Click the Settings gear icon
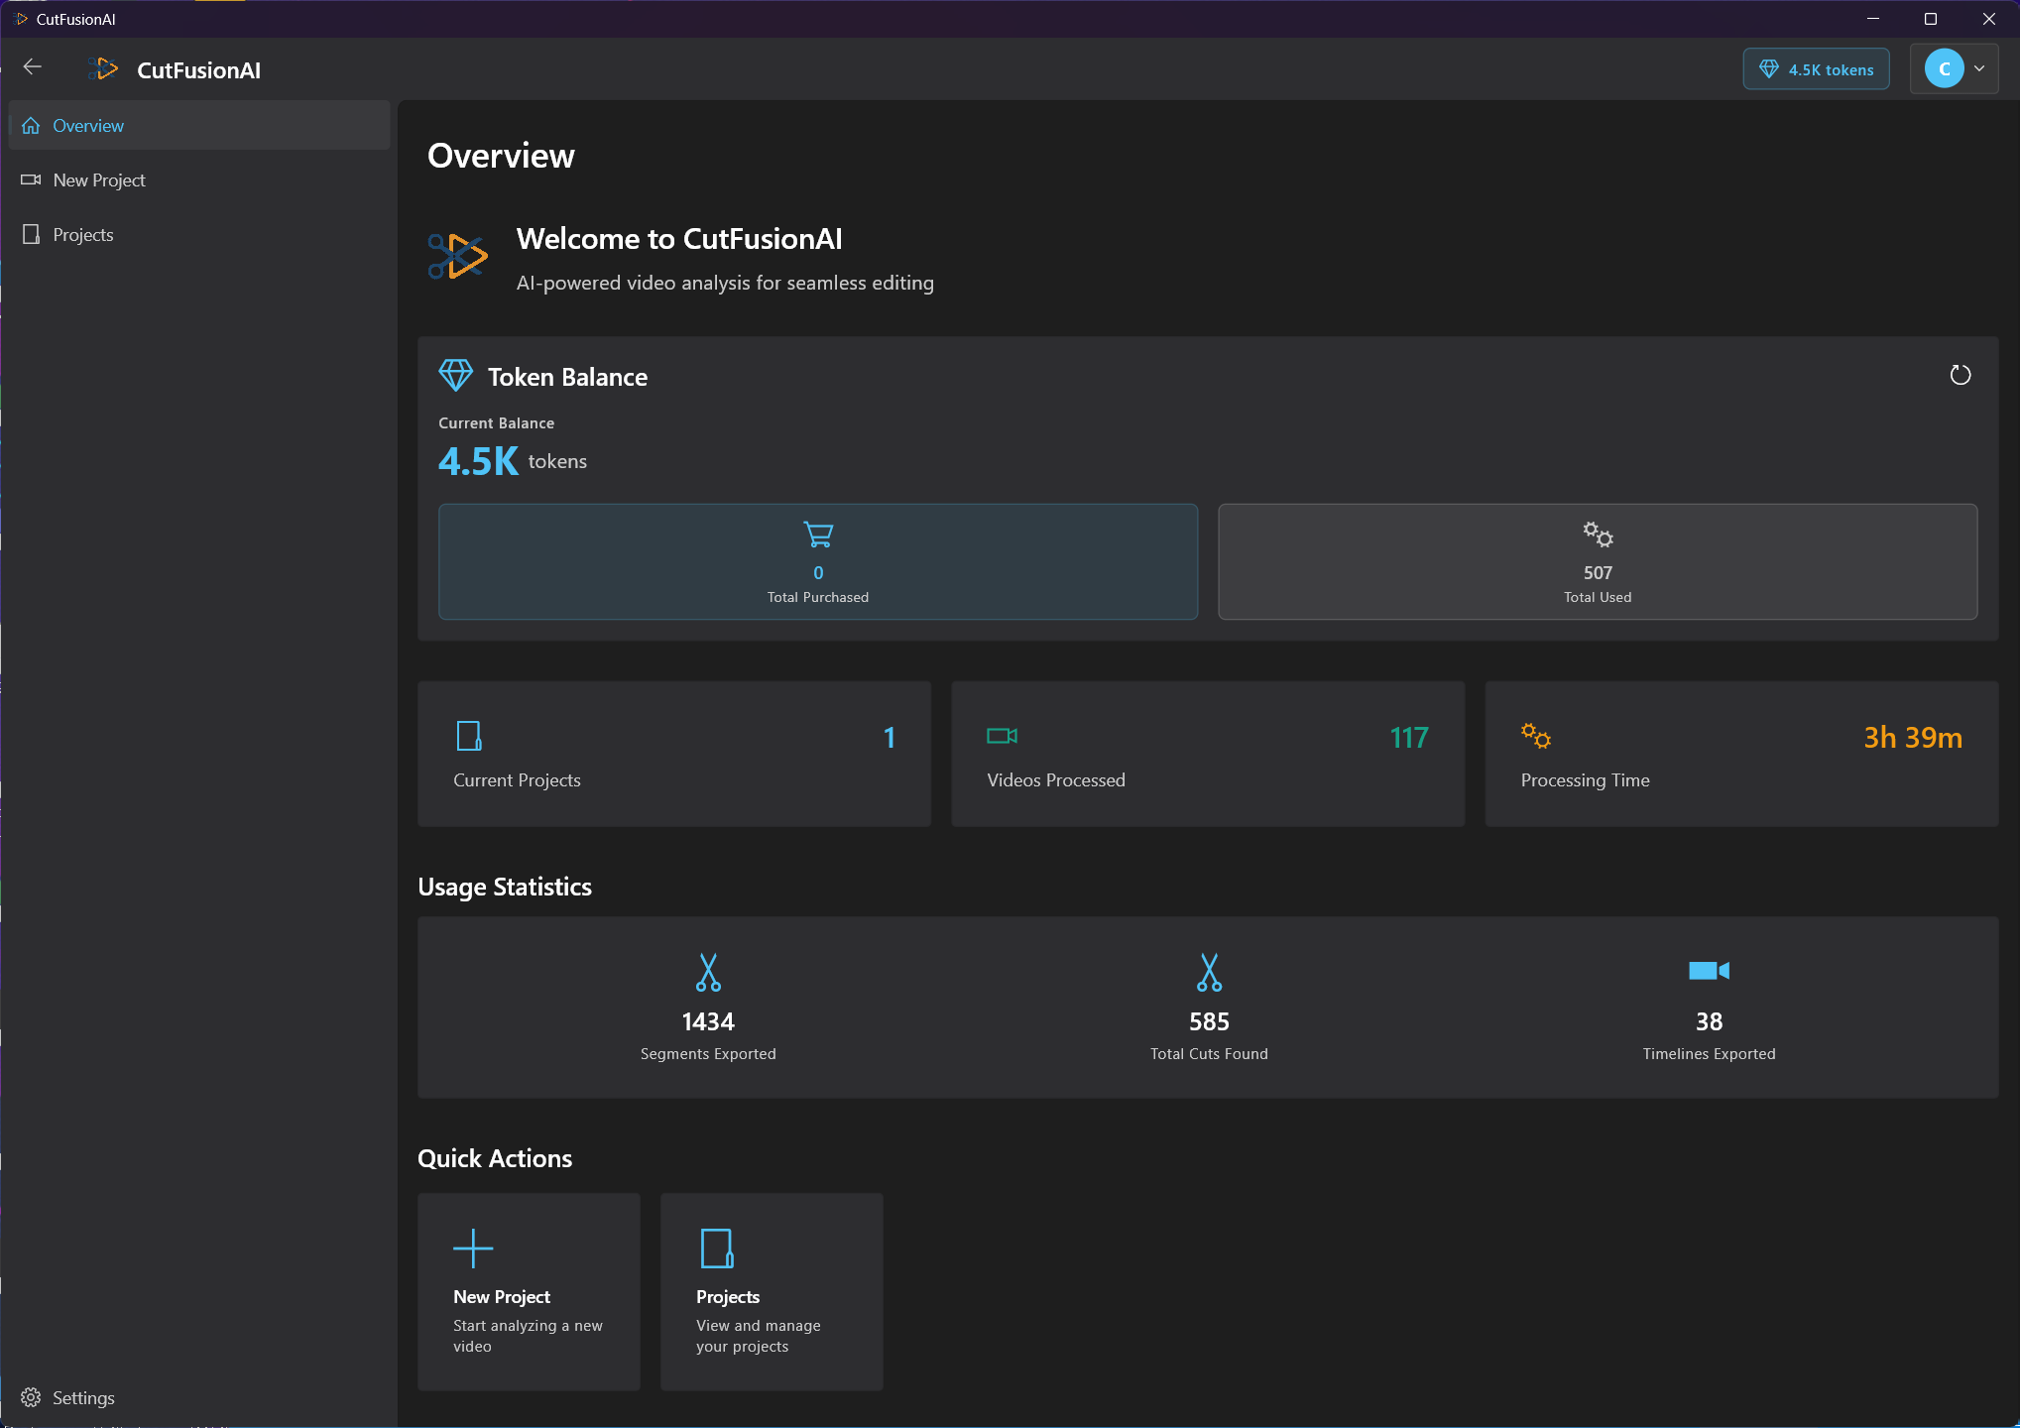 pos(31,1397)
